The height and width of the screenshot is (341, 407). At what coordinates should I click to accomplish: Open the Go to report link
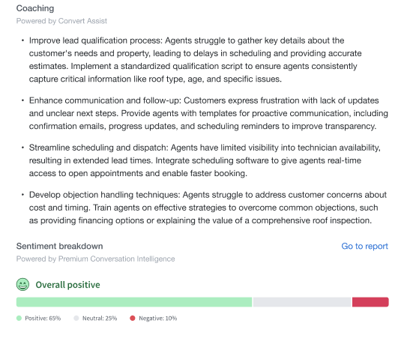point(364,246)
